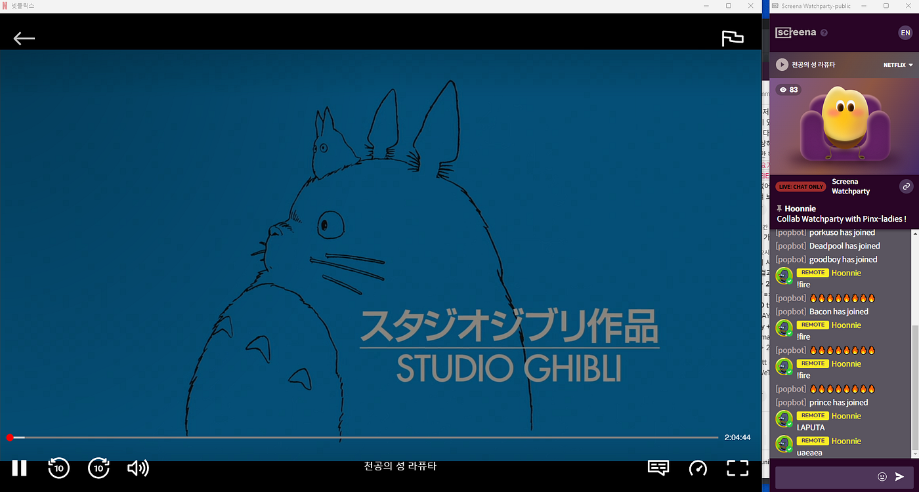
Task: Mute the volume speaker icon
Action: click(138, 468)
